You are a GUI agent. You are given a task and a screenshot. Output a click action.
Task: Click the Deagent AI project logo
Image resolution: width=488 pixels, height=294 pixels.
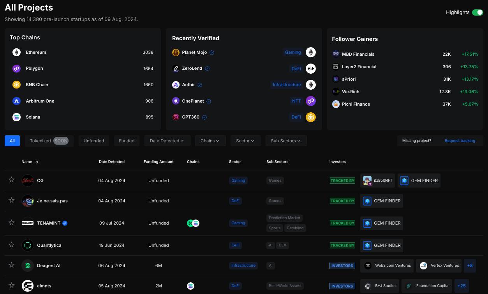click(28, 266)
